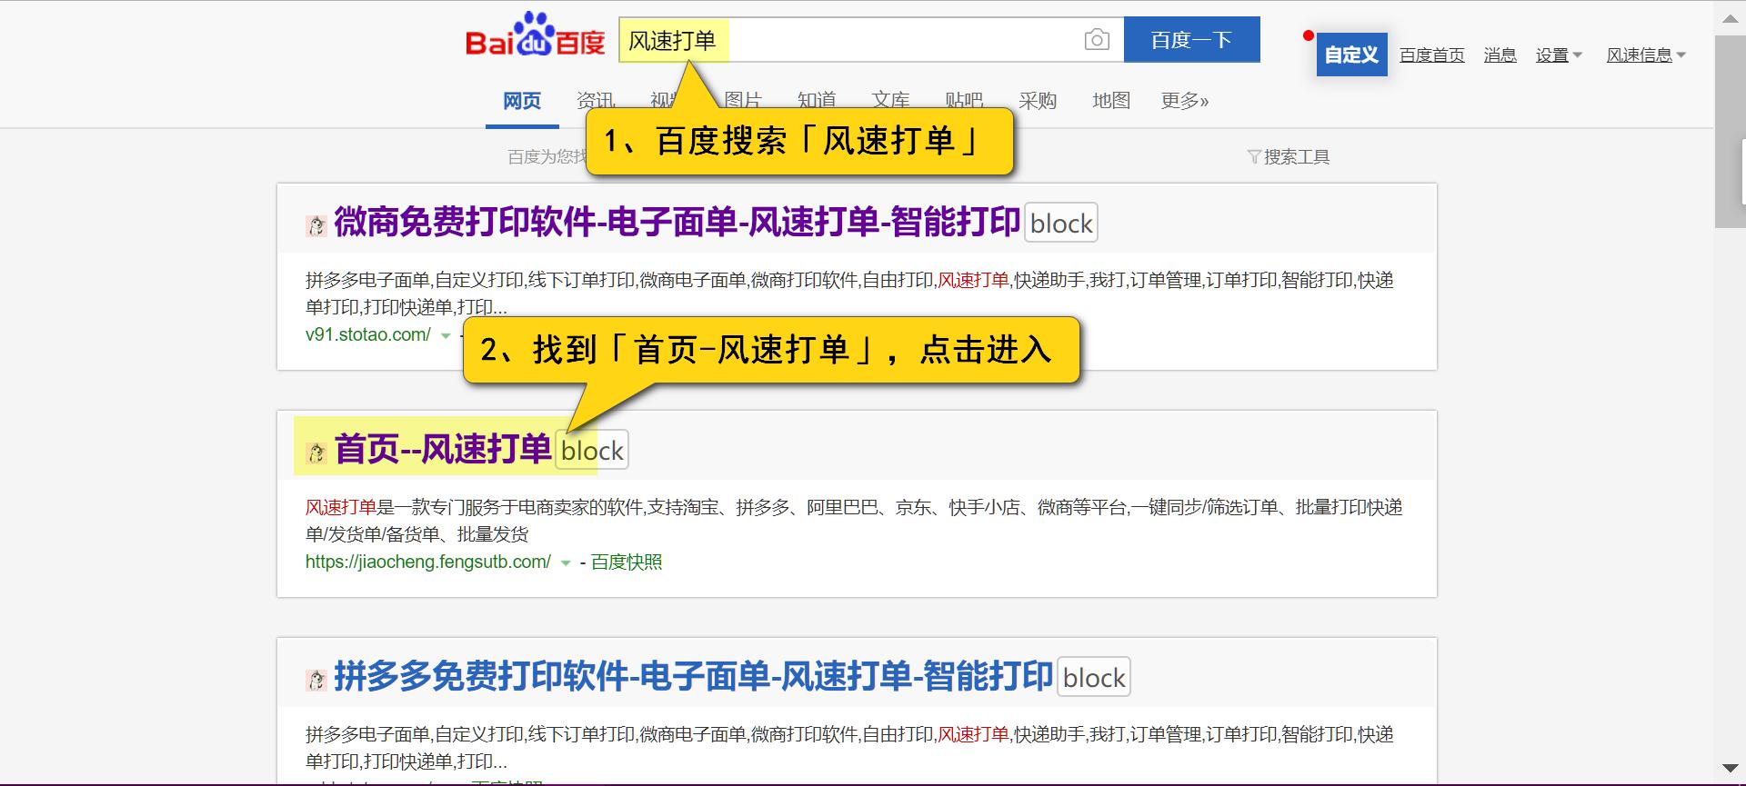Open the 消息 link
This screenshot has width=1746, height=786.
pos(1500,55)
